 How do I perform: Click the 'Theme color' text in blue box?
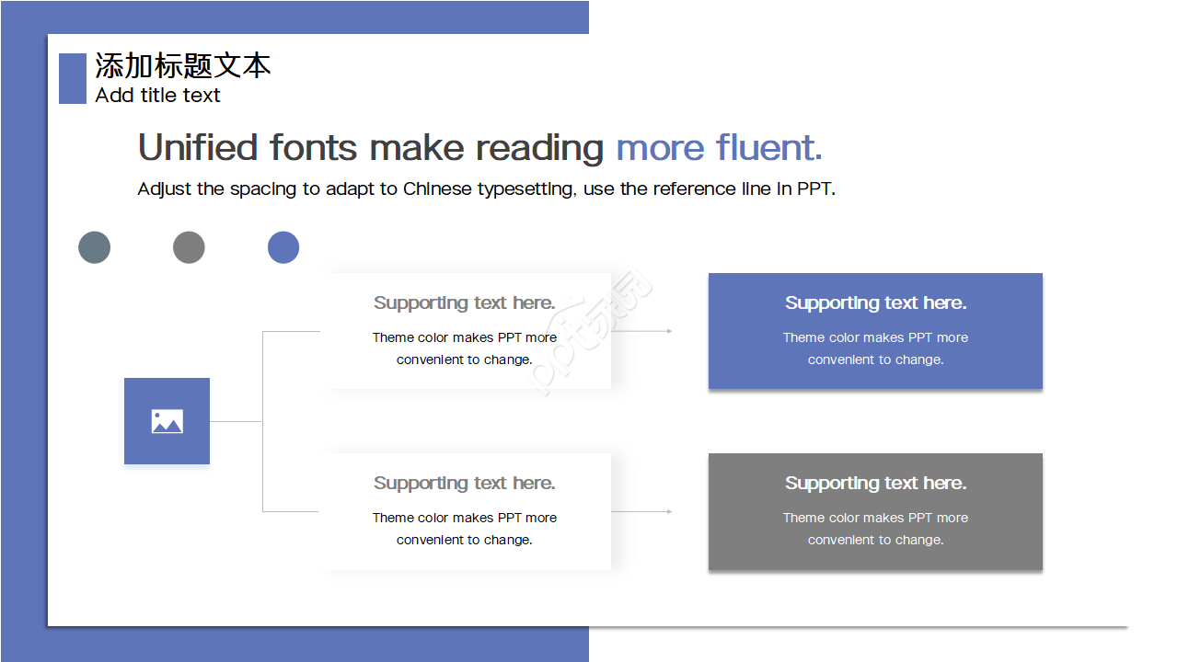(x=875, y=348)
